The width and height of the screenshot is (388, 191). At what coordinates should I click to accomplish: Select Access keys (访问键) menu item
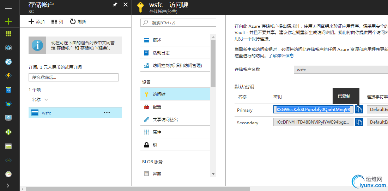(175, 94)
